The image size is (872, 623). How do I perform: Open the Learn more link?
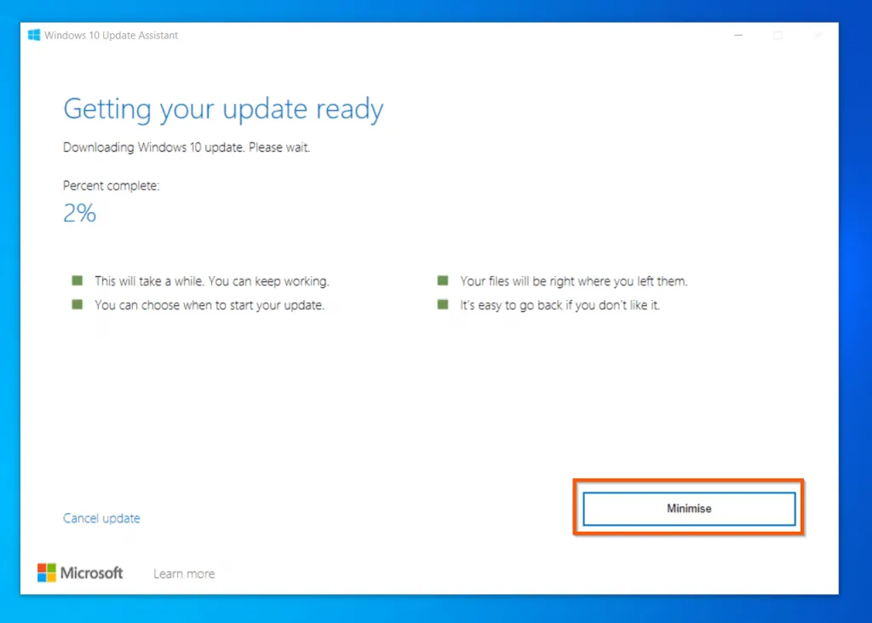point(184,574)
